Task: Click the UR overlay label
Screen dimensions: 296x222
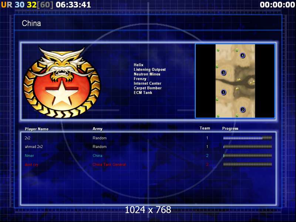Action: pyautogui.click(x=7, y=5)
